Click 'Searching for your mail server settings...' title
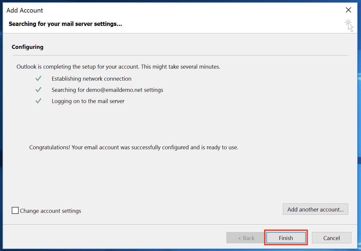Image resolution: width=361 pixels, height=251 pixels. tap(65, 24)
